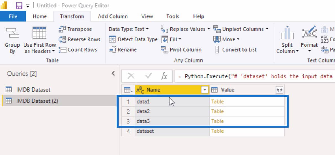Click the Value column header
This screenshot has width=335, height=155.
247,90
